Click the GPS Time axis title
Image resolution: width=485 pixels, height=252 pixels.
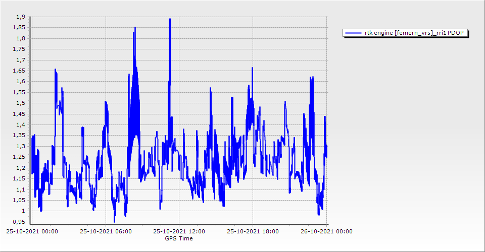tap(179, 238)
